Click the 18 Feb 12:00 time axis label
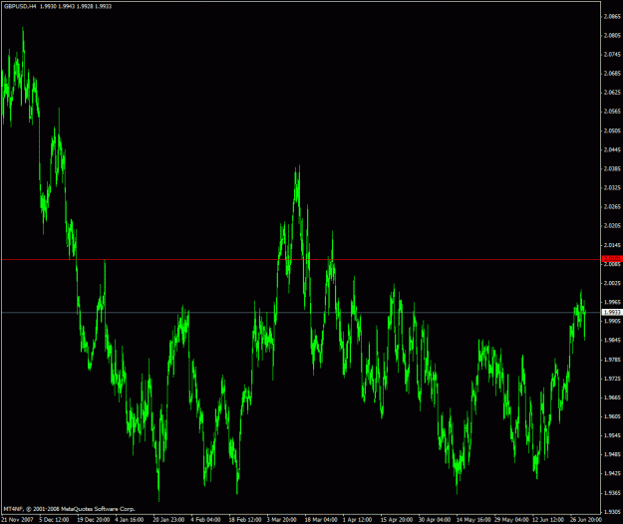The image size is (623, 524). (x=245, y=520)
